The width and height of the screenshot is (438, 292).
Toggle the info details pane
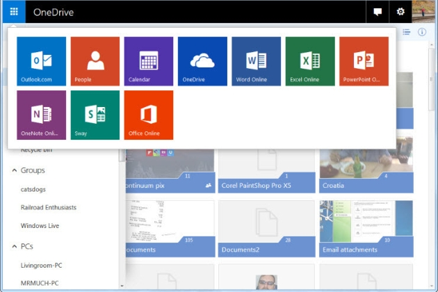click(x=422, y=32)
